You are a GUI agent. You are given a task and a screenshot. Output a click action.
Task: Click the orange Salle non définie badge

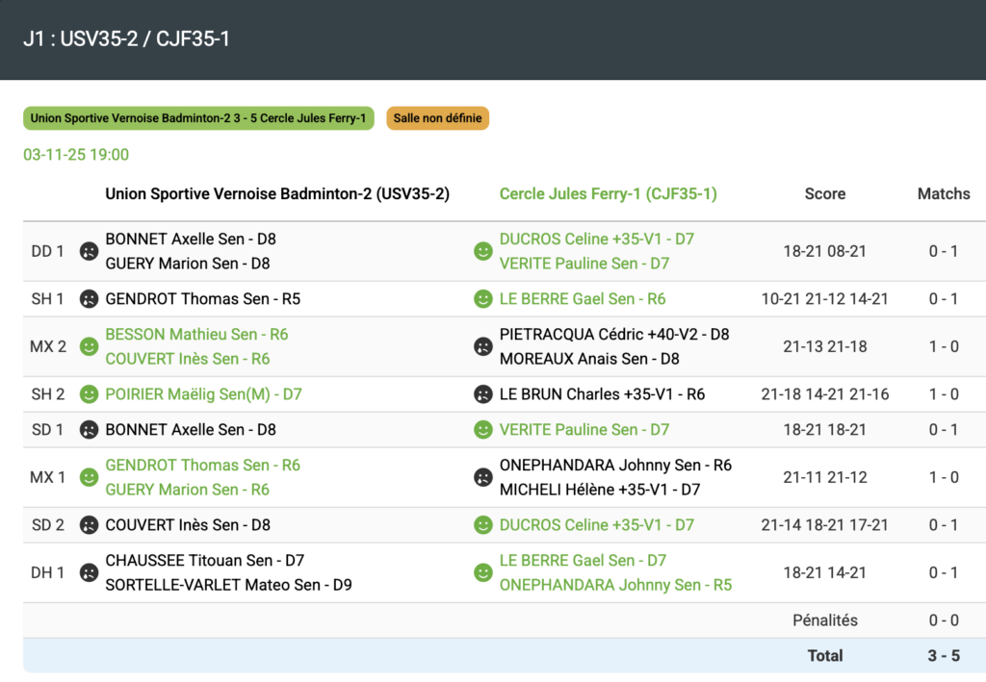coord(438,118)
